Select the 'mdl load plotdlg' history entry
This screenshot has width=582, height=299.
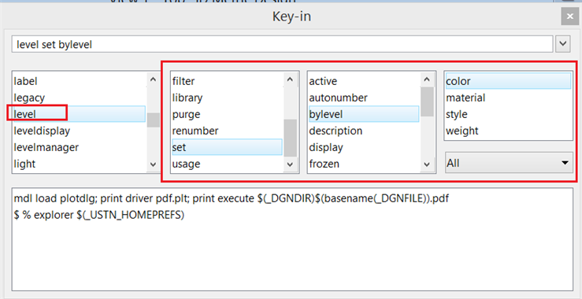(232, 199)
